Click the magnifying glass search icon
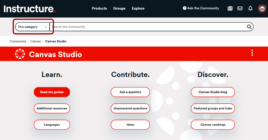Image resolution: width=268 pixels, height=140 pixels. [x=249, y=27]
